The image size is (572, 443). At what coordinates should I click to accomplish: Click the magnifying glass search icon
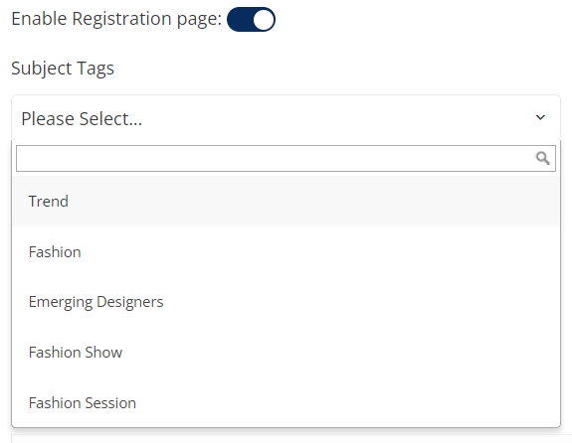[x=542, y=158]
